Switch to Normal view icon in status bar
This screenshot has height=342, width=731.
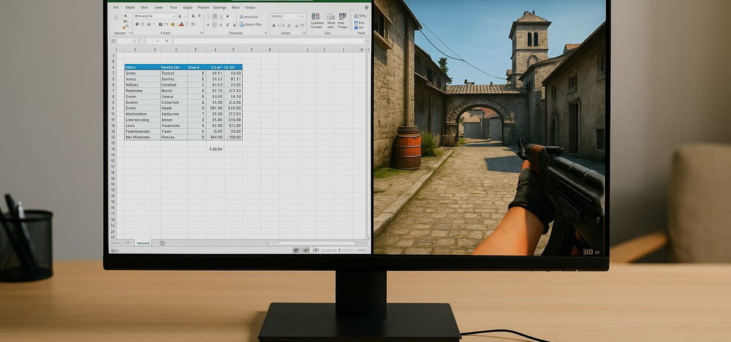pos(296,250)
